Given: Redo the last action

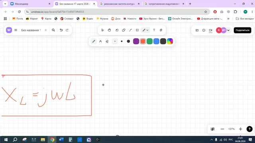Looking at the screenshot, I should (67, 30).
